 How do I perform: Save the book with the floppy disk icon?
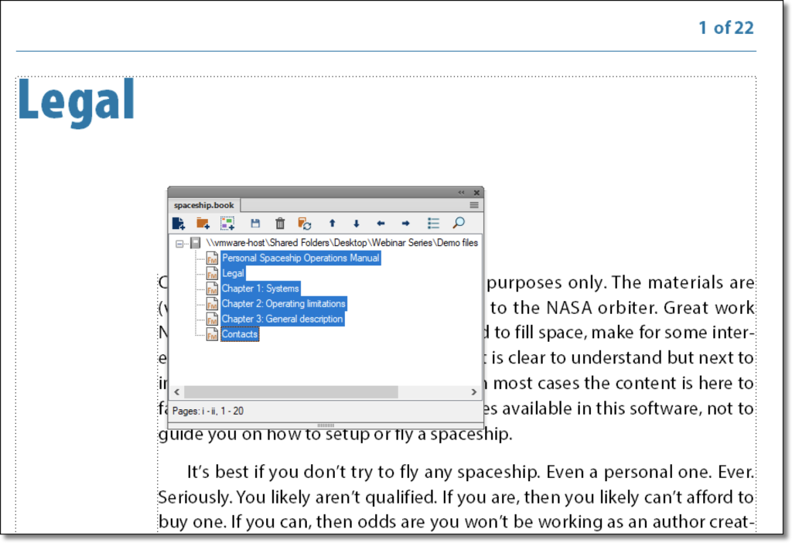pos(255,224)
